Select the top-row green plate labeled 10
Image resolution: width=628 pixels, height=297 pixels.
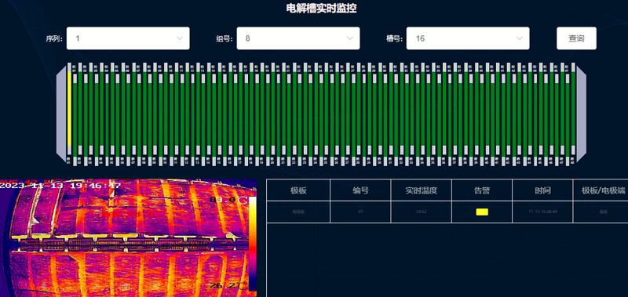click(x=166, y=109)
